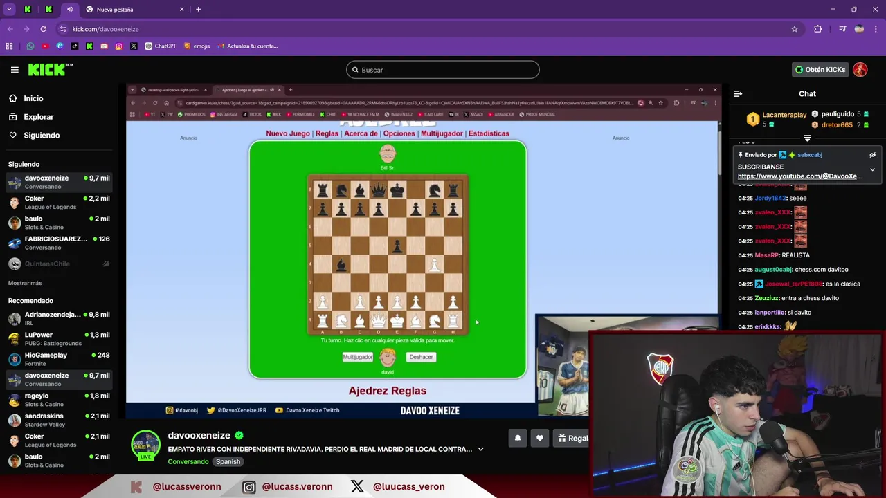886x498 pixels.
Task: View site information icon in address bar
Action: click(x=63, y=29)
